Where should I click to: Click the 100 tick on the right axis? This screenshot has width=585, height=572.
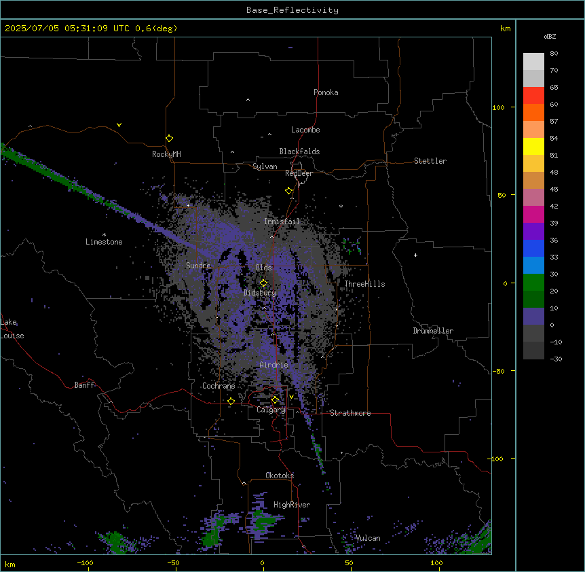[x=498, y=107]
